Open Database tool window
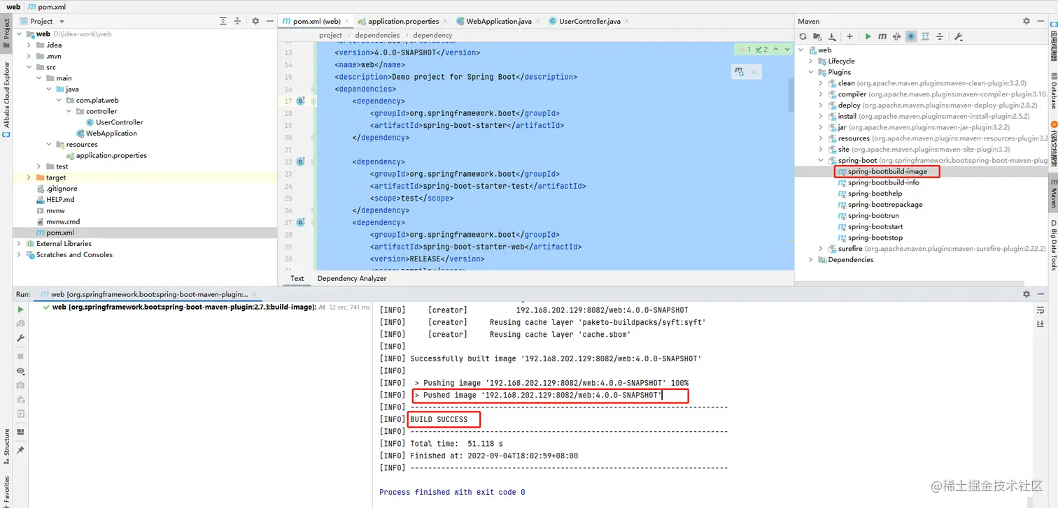 point(1052,91)
